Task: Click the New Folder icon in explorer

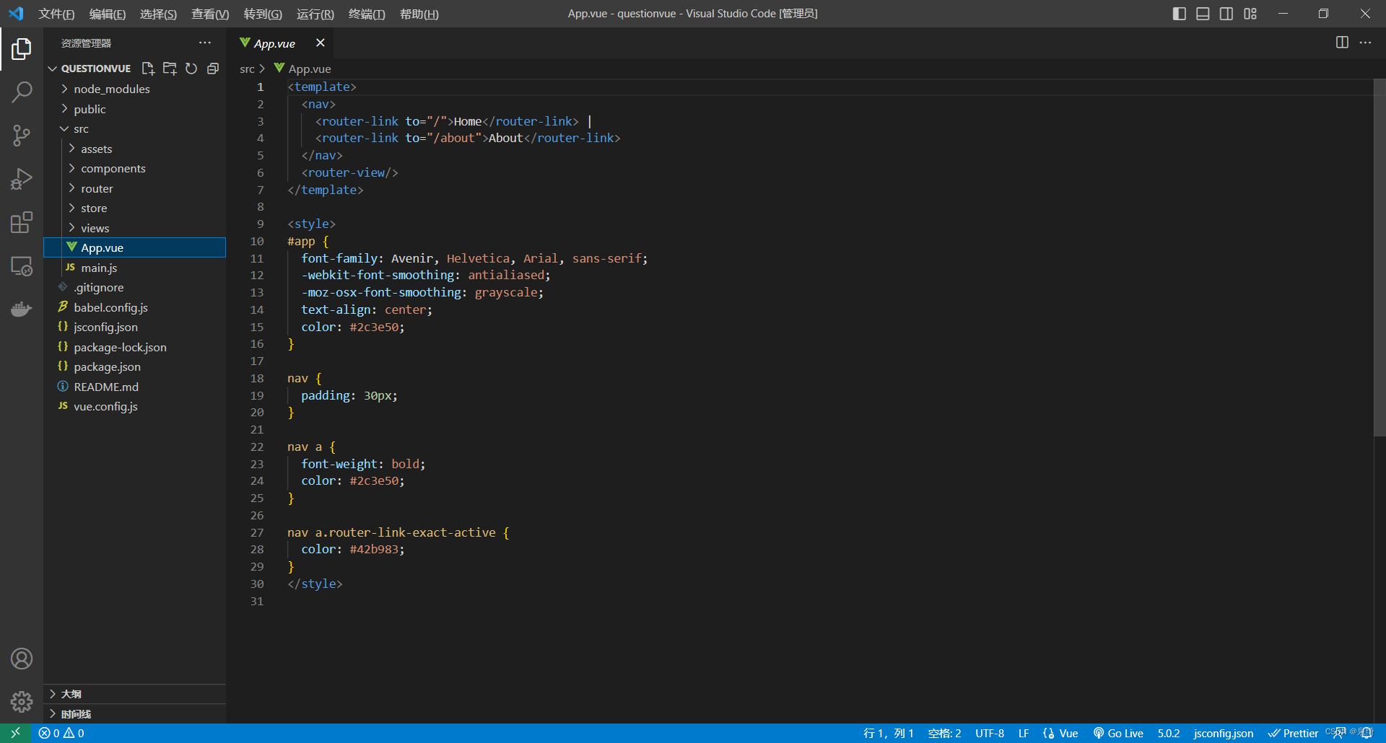Action: (170, 69)
